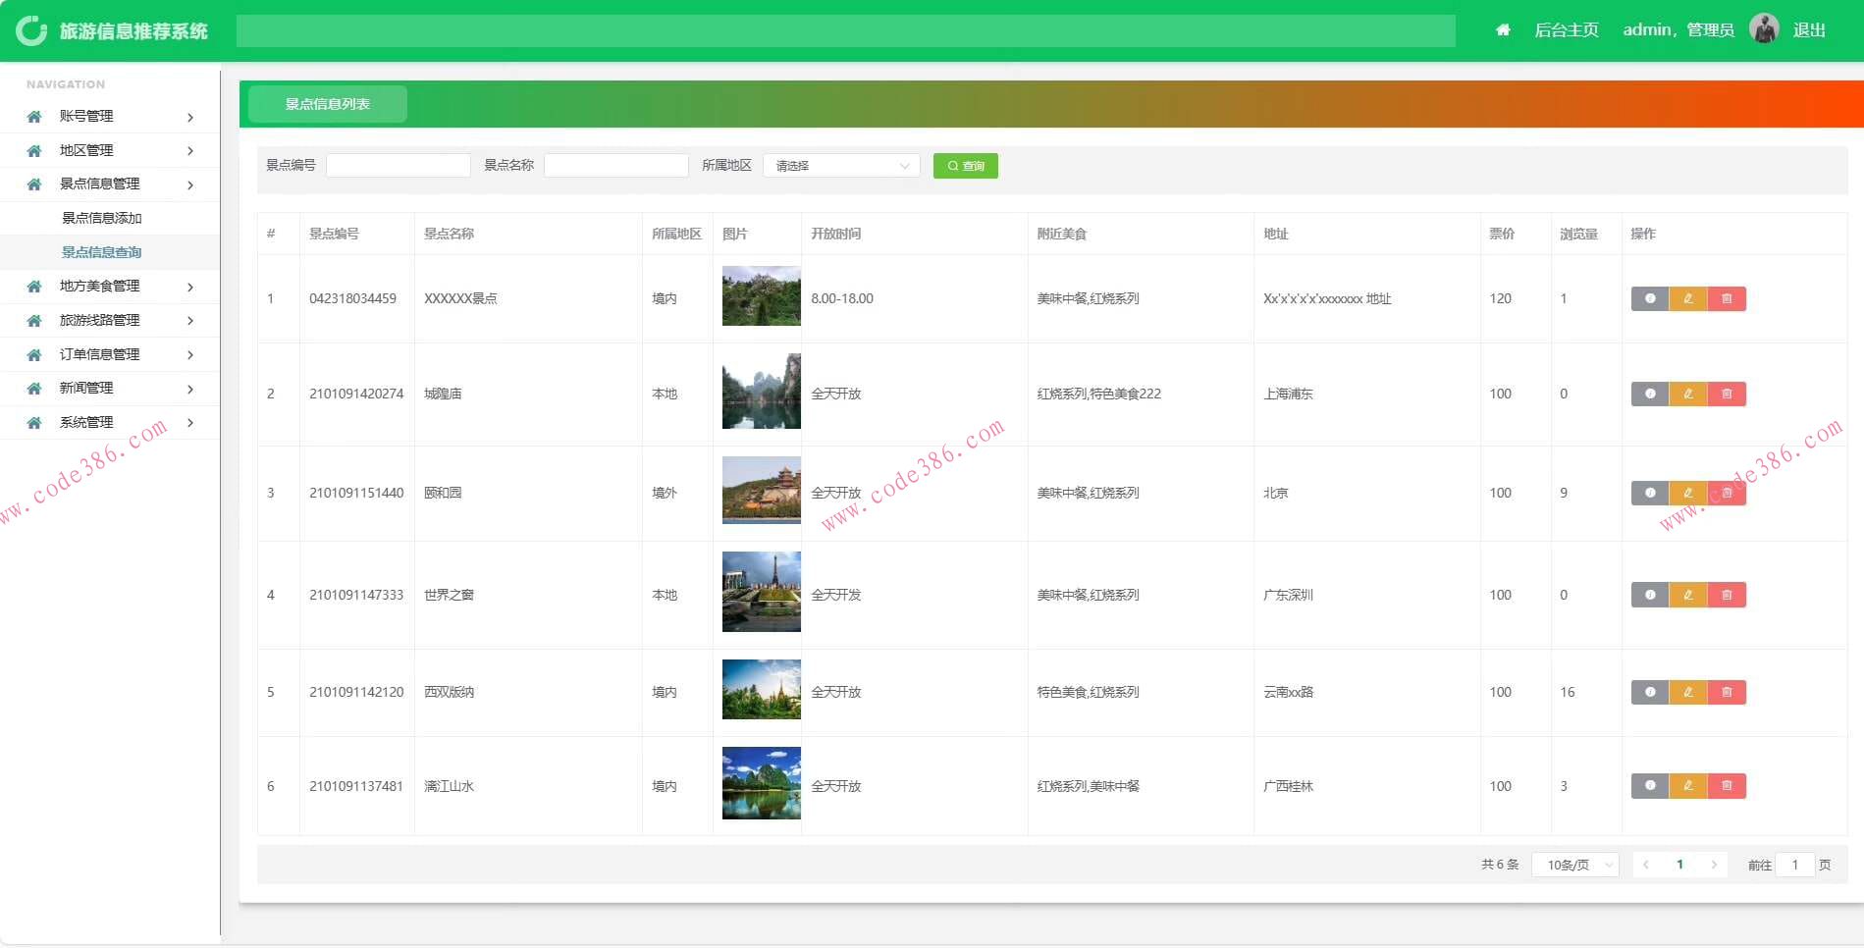Click the 景点名称 search input field
The width and height of the screenshot is (1864, 948).
click(615, 166)
